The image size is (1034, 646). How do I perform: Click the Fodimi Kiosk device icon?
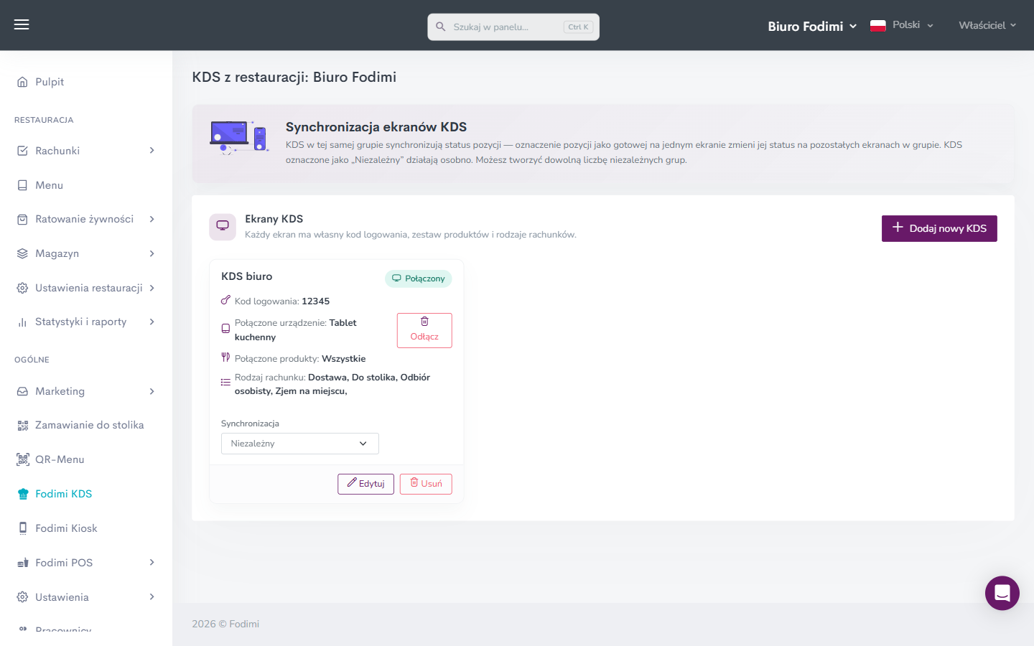click(22, 528)
